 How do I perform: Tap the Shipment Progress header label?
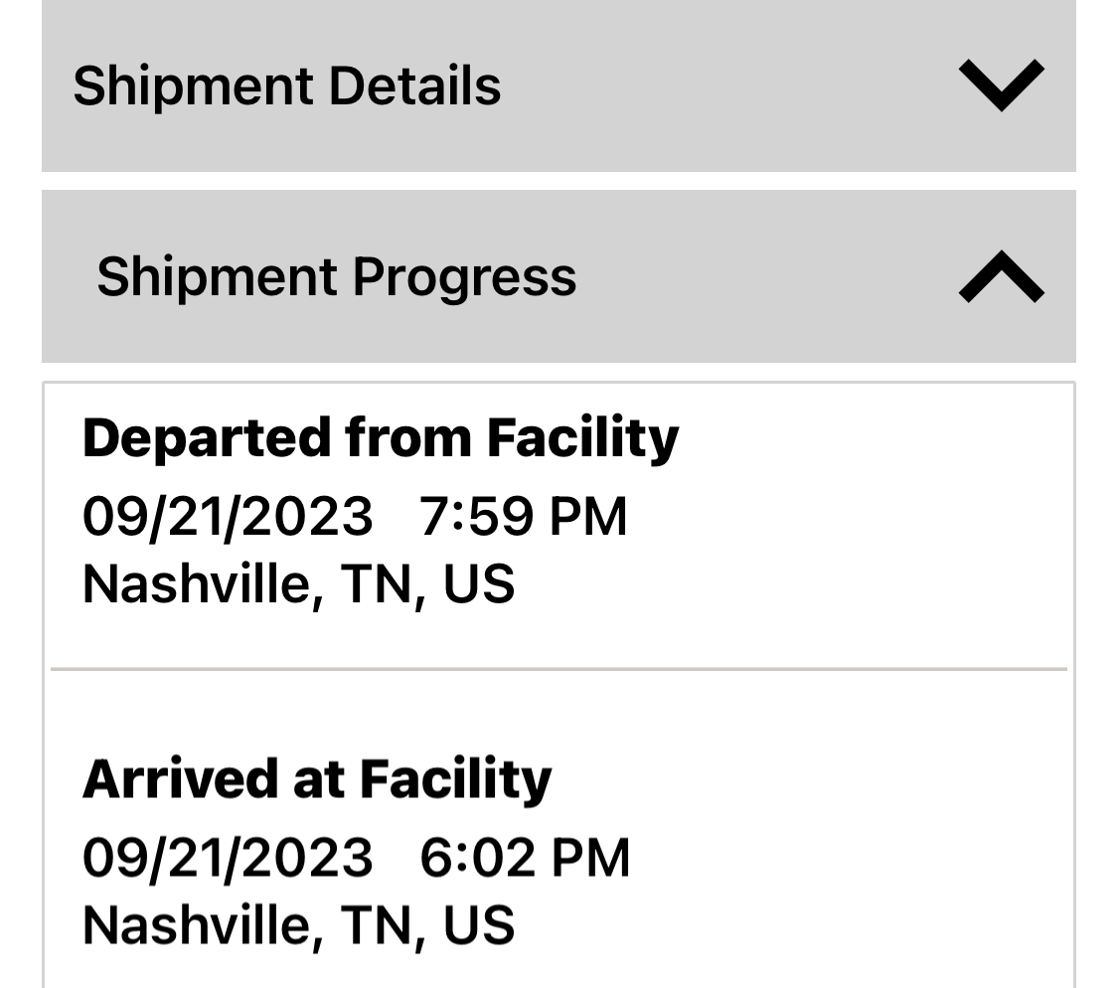[x=336, y=276]
